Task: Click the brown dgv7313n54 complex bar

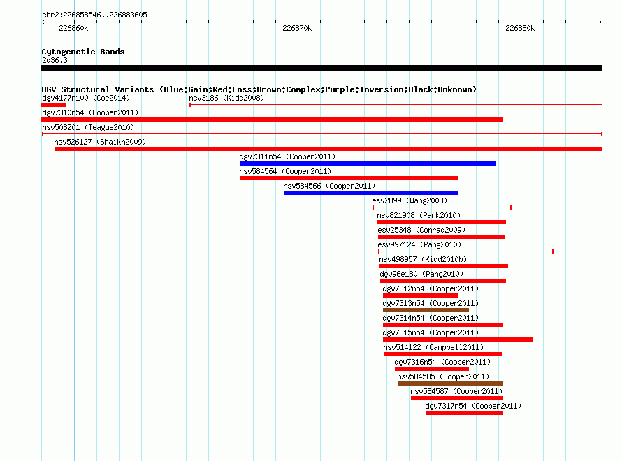Action: pos(426,310)
